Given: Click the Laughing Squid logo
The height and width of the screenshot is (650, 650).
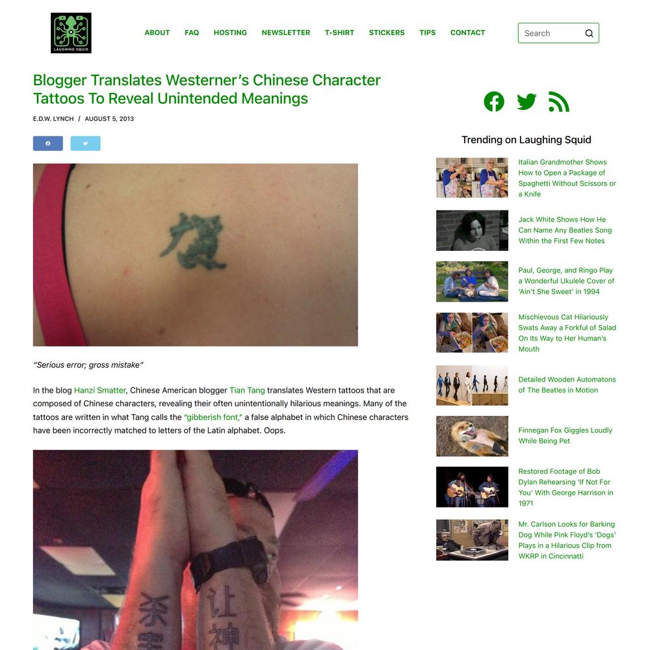Looking at the screenshot, I should pos(71,32).
